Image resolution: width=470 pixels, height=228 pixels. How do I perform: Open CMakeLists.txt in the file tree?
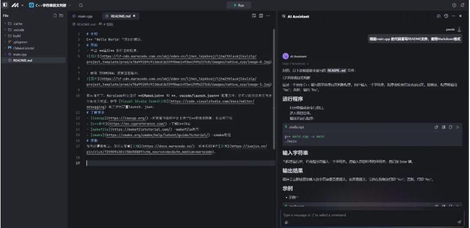24,48
